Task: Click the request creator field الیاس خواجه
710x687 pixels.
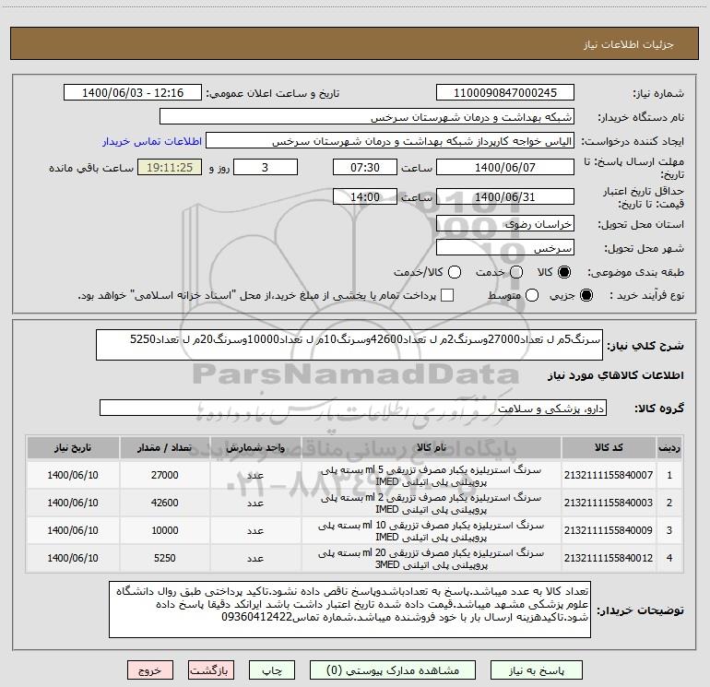Action: [x=390, y=141]
